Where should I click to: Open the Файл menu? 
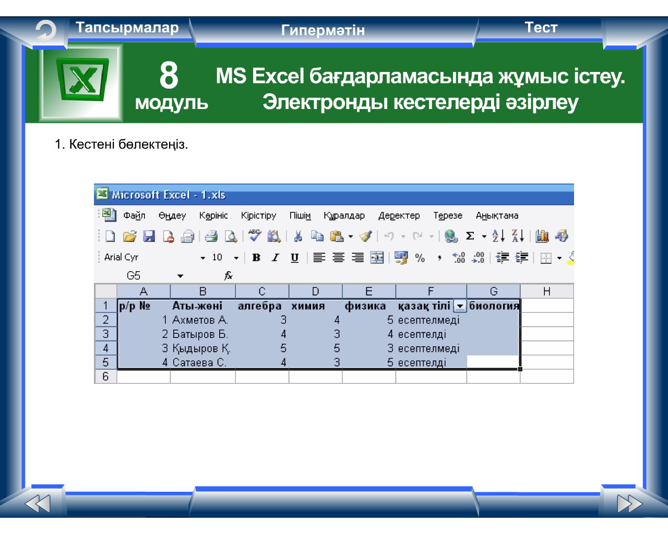[134, 215]
